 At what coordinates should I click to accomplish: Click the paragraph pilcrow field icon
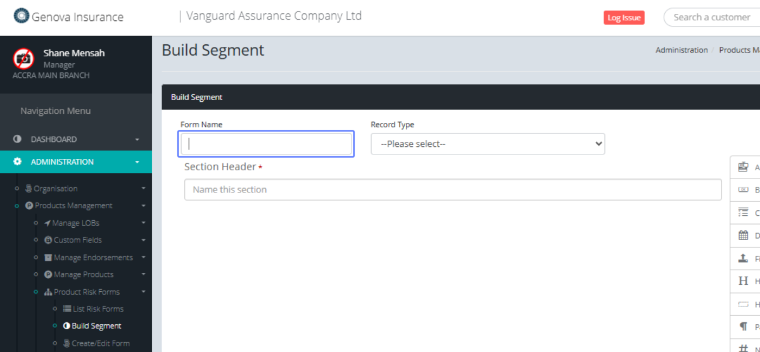(744, 327)
